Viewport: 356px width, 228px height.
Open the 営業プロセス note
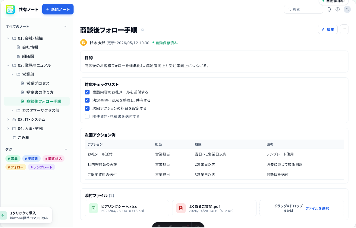coord(38,83)
